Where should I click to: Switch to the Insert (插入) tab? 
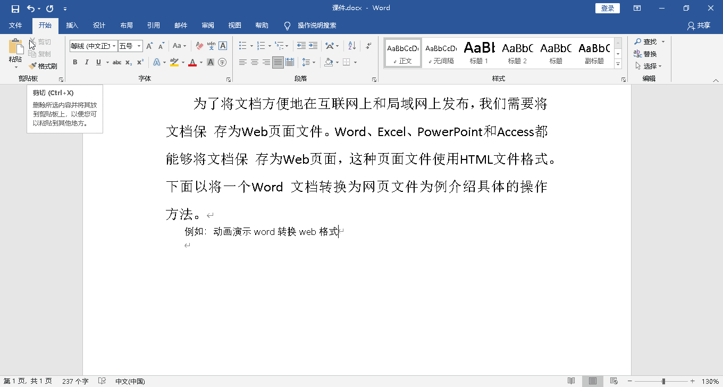tap(72, 26)
